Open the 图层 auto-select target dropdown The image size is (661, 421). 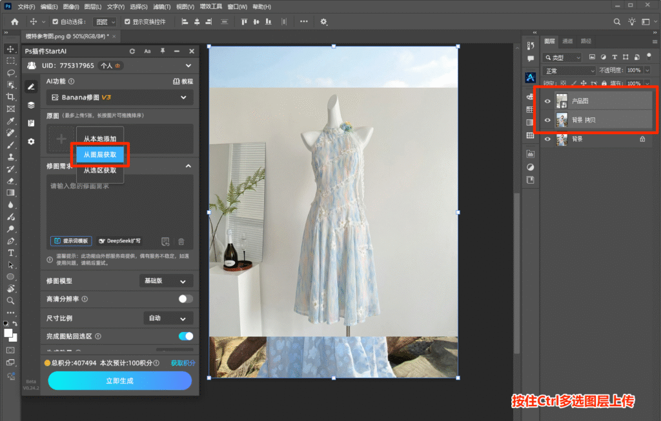[105, 22]
